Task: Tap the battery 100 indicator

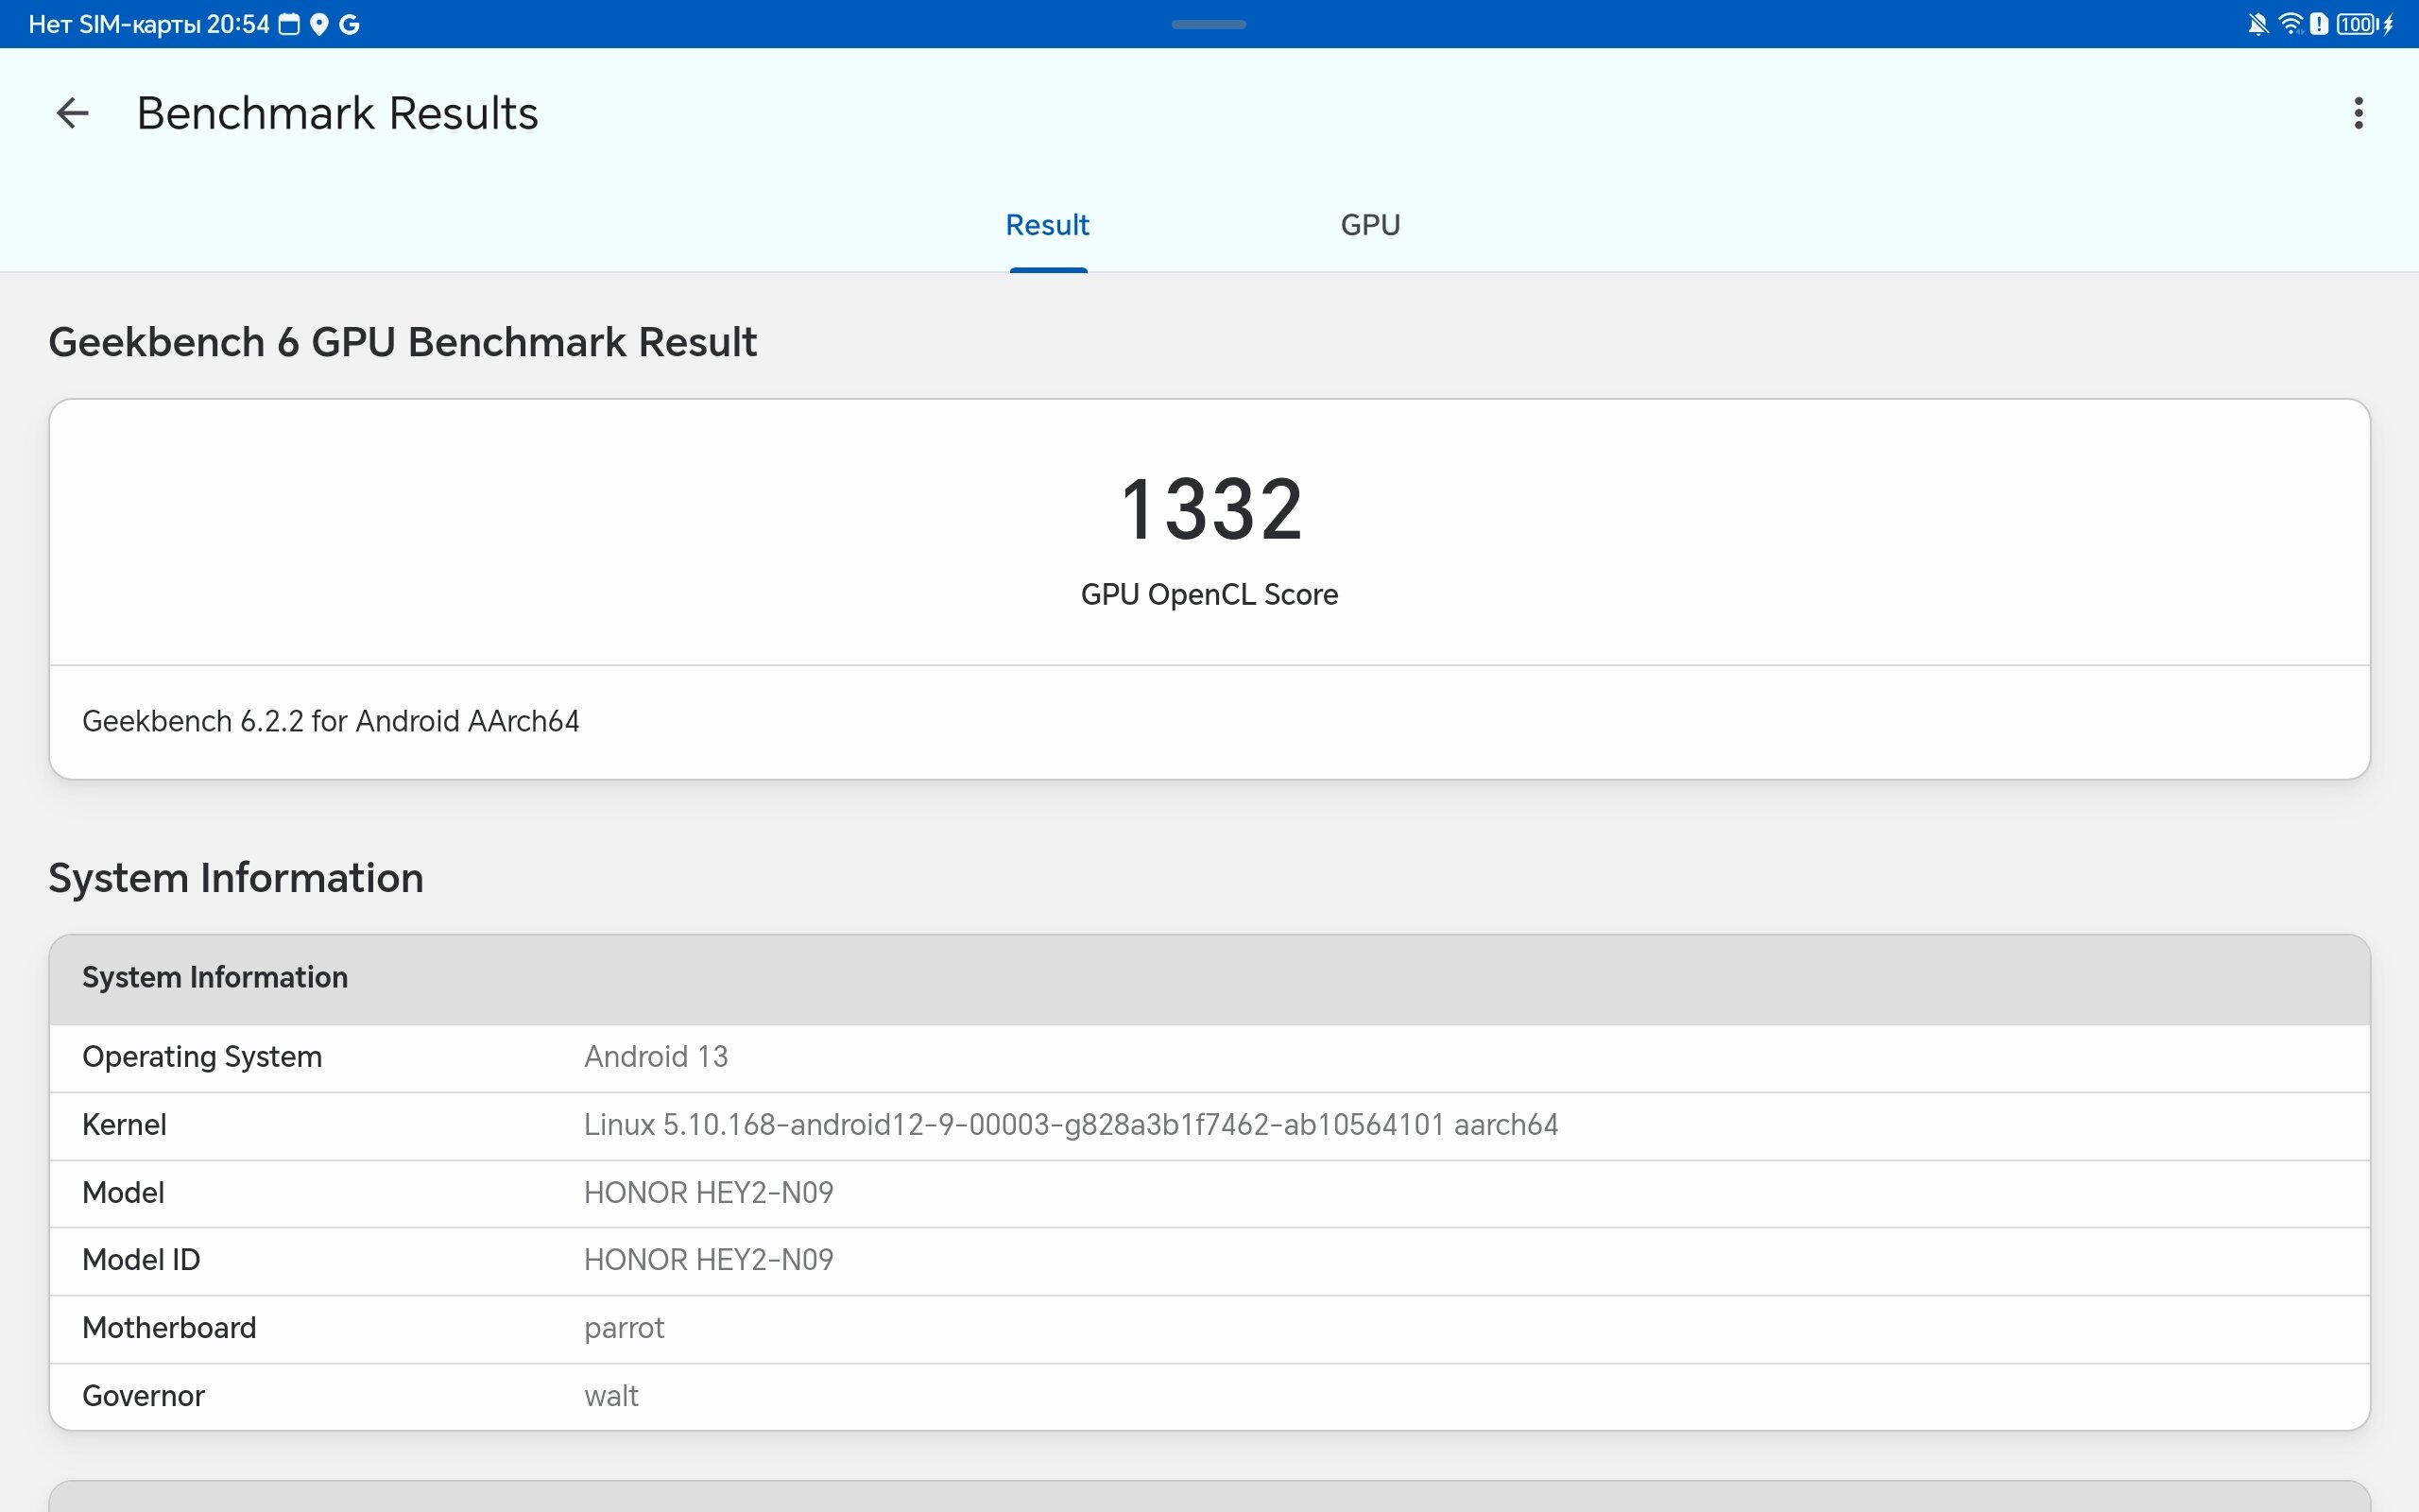Action: [x=2358, y=24]
